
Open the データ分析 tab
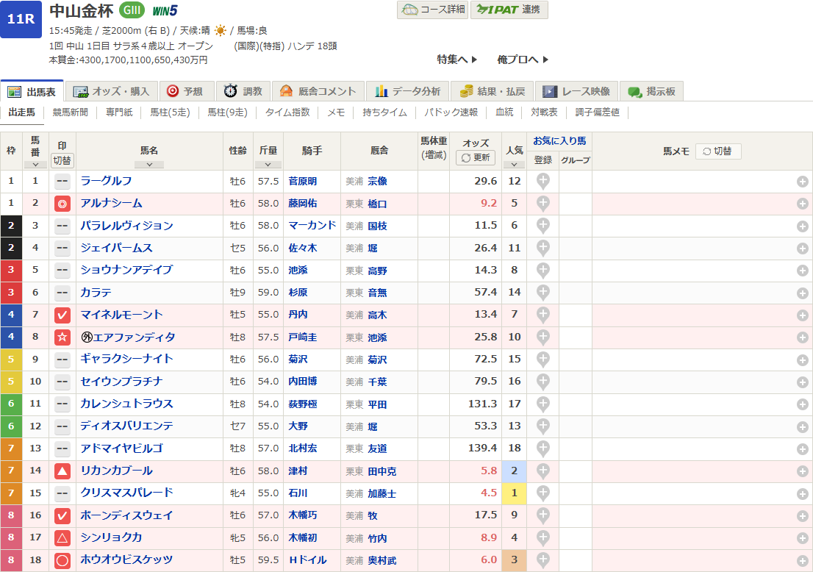pos(407,91)
